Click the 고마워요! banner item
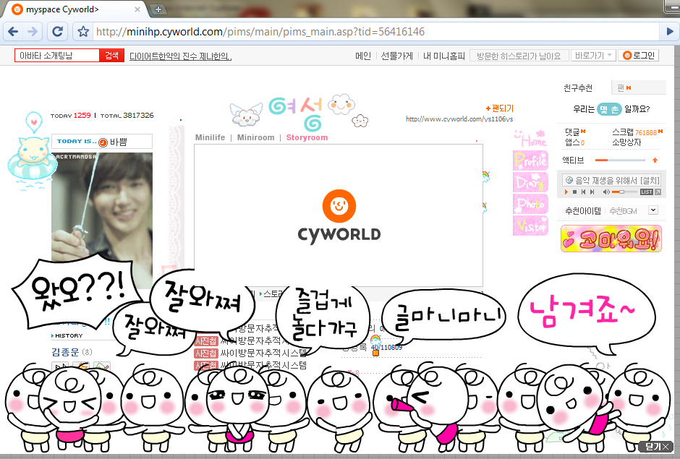The height and width of the screenshot is (459, 680). tap(611, 238)
